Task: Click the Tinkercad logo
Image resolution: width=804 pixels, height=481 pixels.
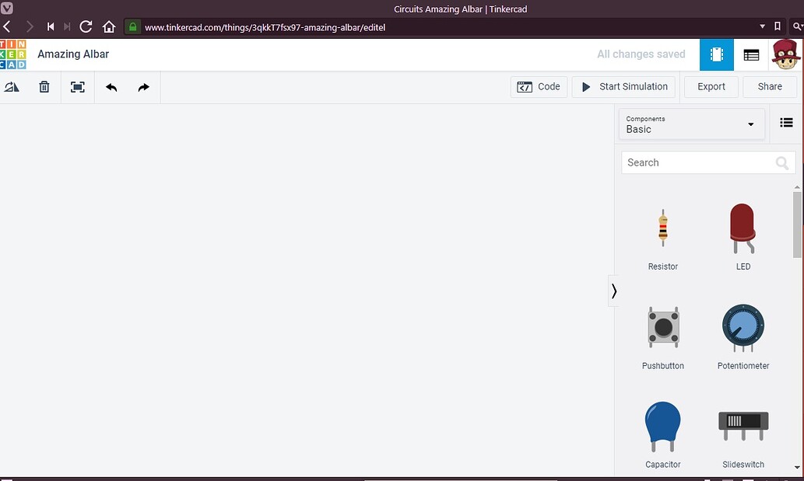Action: pos(14,54)
